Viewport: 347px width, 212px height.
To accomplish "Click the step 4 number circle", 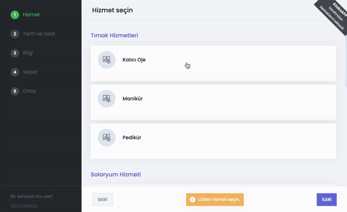I will coord(15,72).
